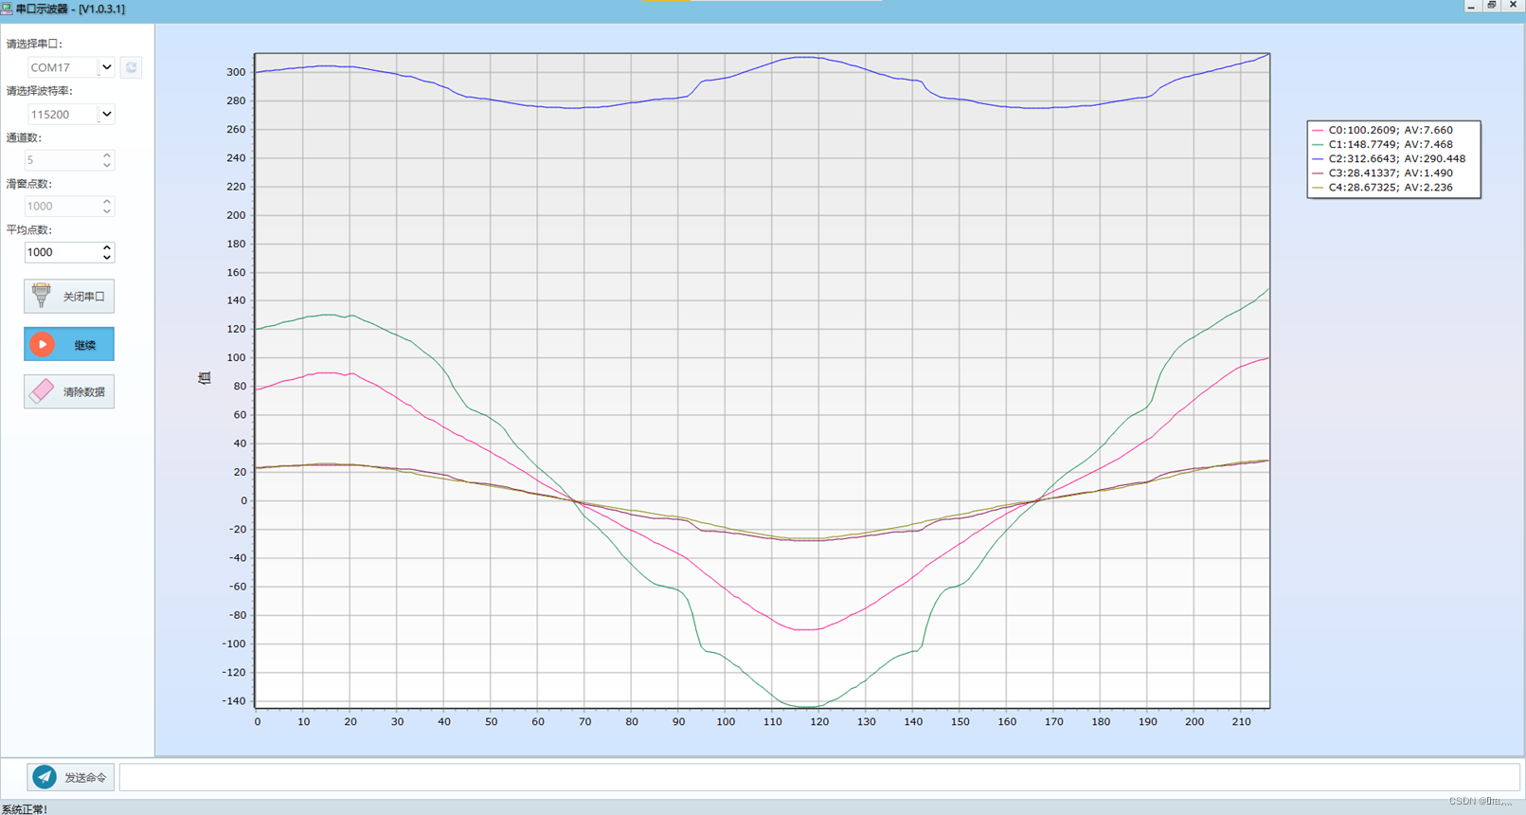Click the eraser icon on 清除数据
Viewport: 1526px width, 815px height.
pos(42,391)
